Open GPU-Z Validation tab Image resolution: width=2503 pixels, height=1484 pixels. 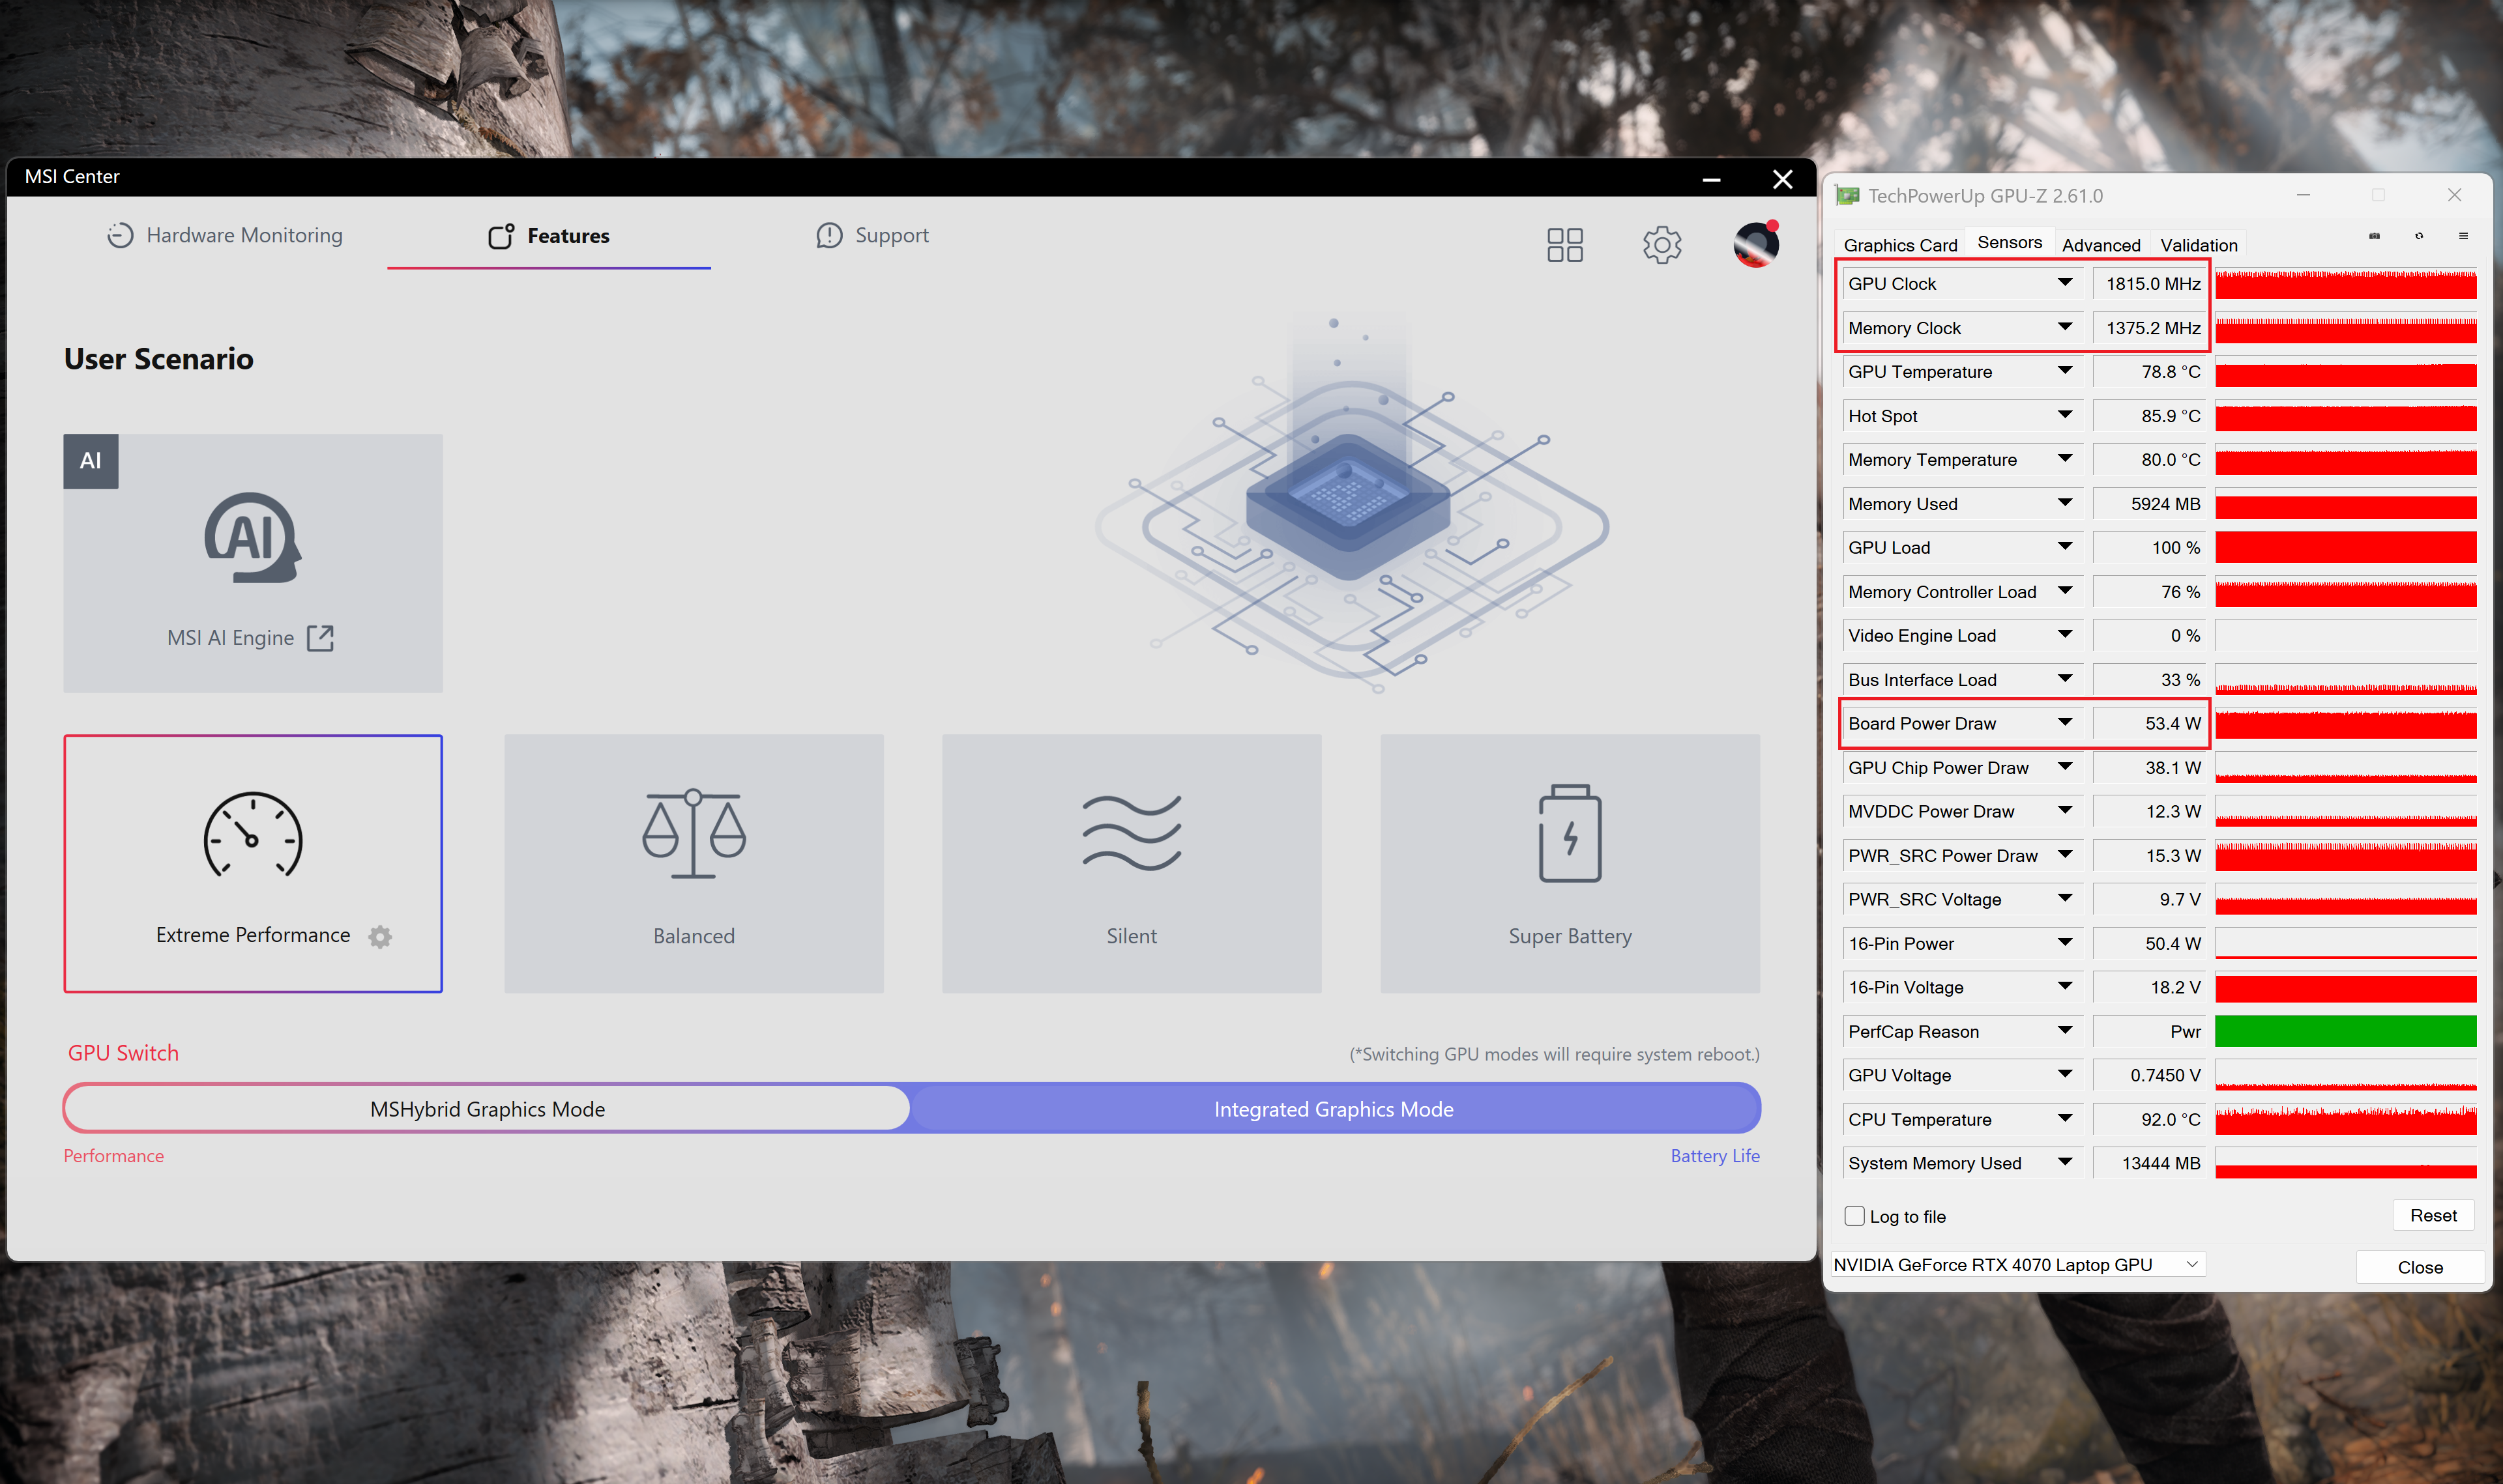tap(2199, 245)
